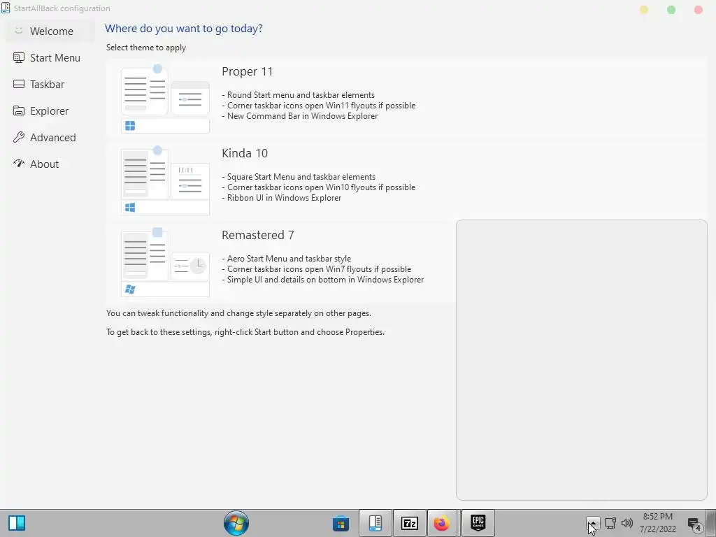
Task: Click the network tray icon
Action: (610, 523)
